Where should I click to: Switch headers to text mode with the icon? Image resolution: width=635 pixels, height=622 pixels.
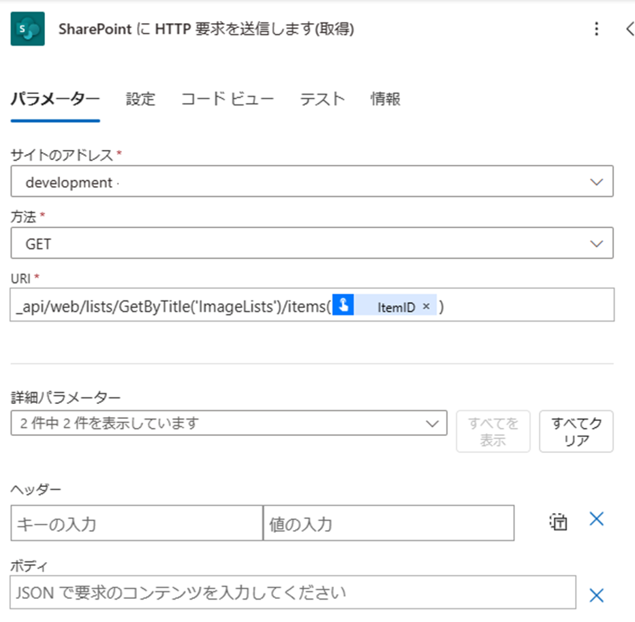[x=558, y=522]
